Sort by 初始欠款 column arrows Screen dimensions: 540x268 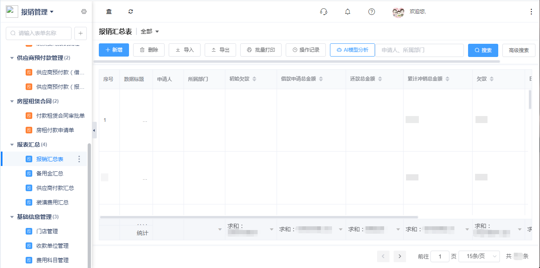click(x=254, y=79)
